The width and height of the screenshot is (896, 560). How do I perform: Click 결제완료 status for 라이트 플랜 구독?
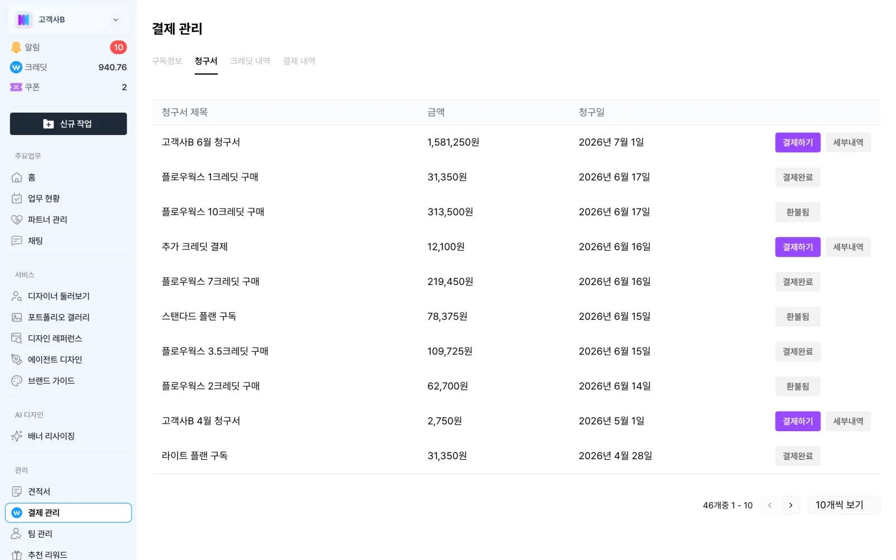coord(797,456)
